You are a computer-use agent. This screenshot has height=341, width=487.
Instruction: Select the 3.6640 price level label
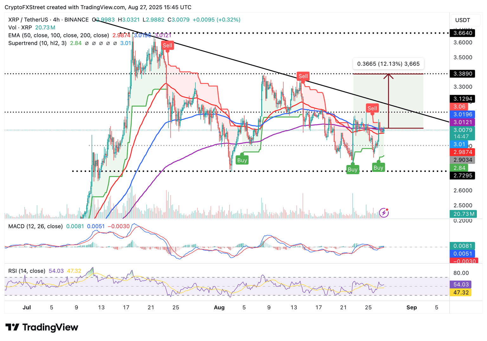pyautogui.click(x=463, y=33)
